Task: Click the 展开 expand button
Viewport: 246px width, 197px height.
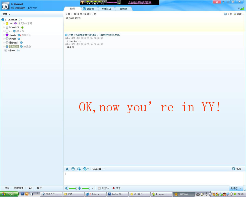Action: (39, 188)
